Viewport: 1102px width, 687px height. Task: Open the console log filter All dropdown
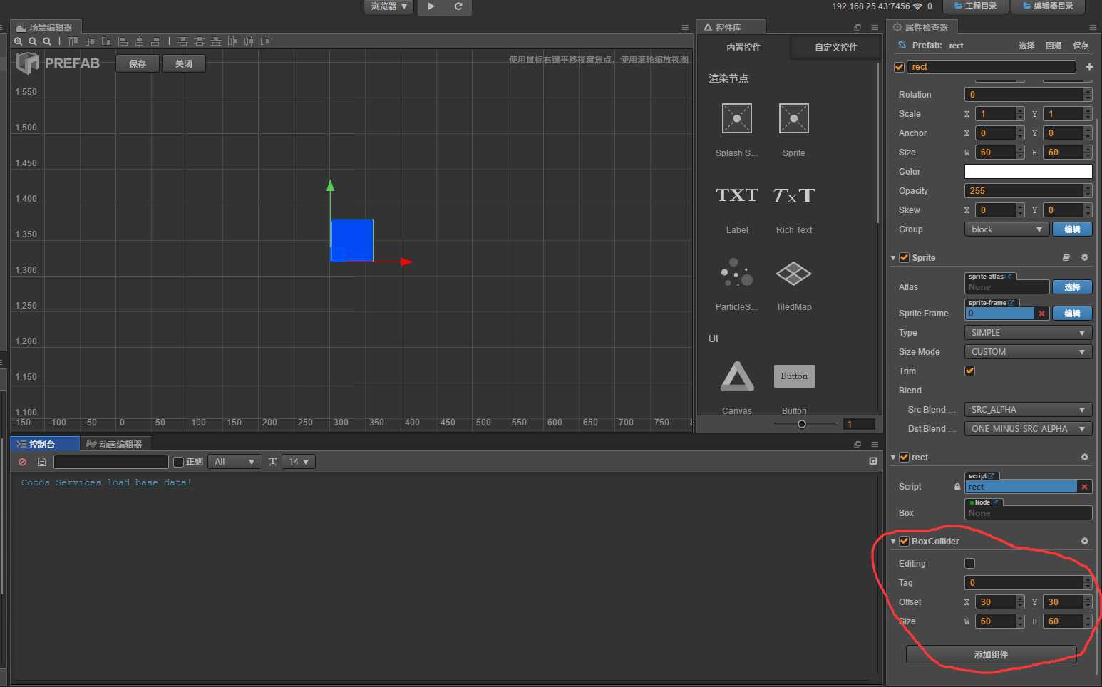pos(235,462)
